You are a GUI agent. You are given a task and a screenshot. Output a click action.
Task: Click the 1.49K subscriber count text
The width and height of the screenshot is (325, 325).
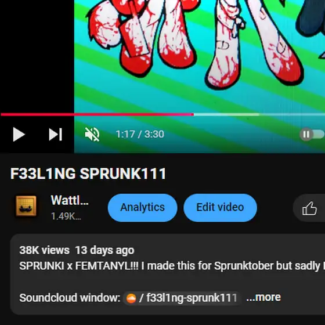tap(66, 216)
